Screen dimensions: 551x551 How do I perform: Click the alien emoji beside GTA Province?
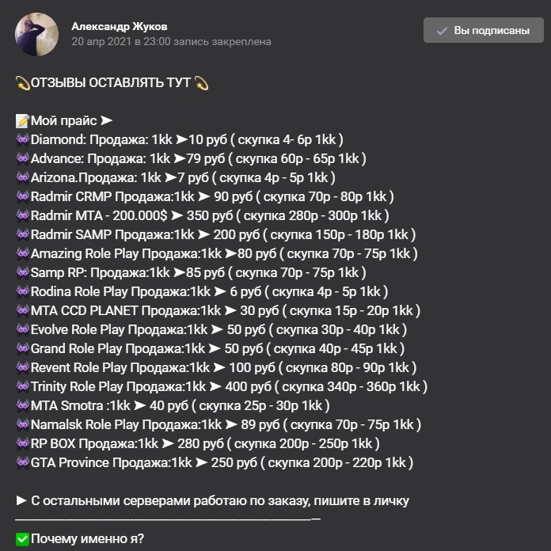click(x=22, y=463)
